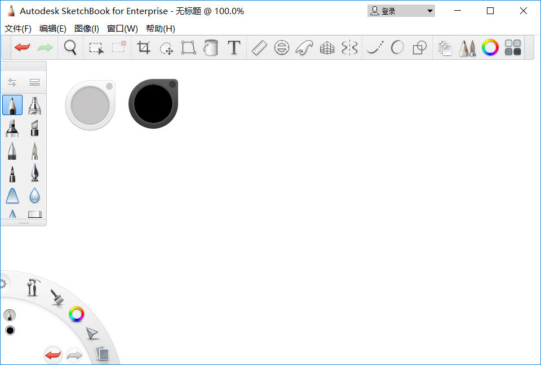Viewport: 541px width, 365px height.
Task: Select the Paintbrush in palette
Action: (34, 151)
